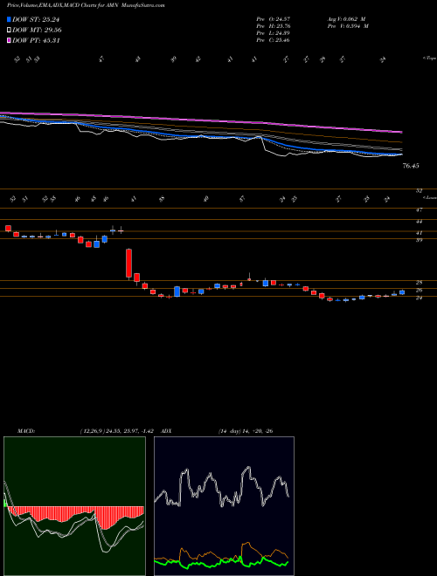Click the 'ADX' panel heading
Image resolution: width=437 pixels, height=576 pixels.
166,431
